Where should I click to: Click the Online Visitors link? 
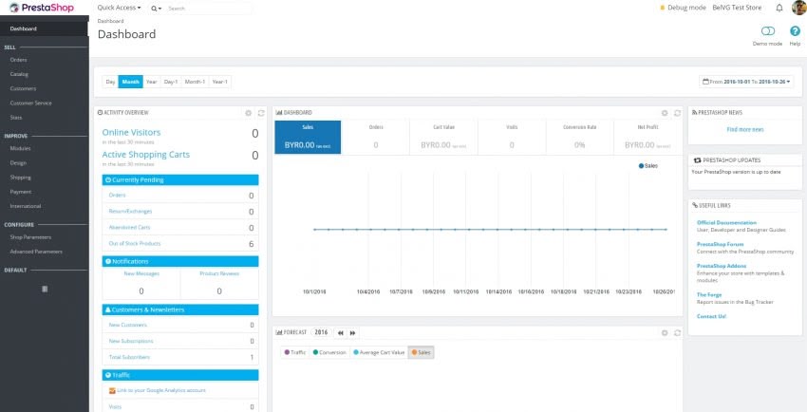point(131,133)
